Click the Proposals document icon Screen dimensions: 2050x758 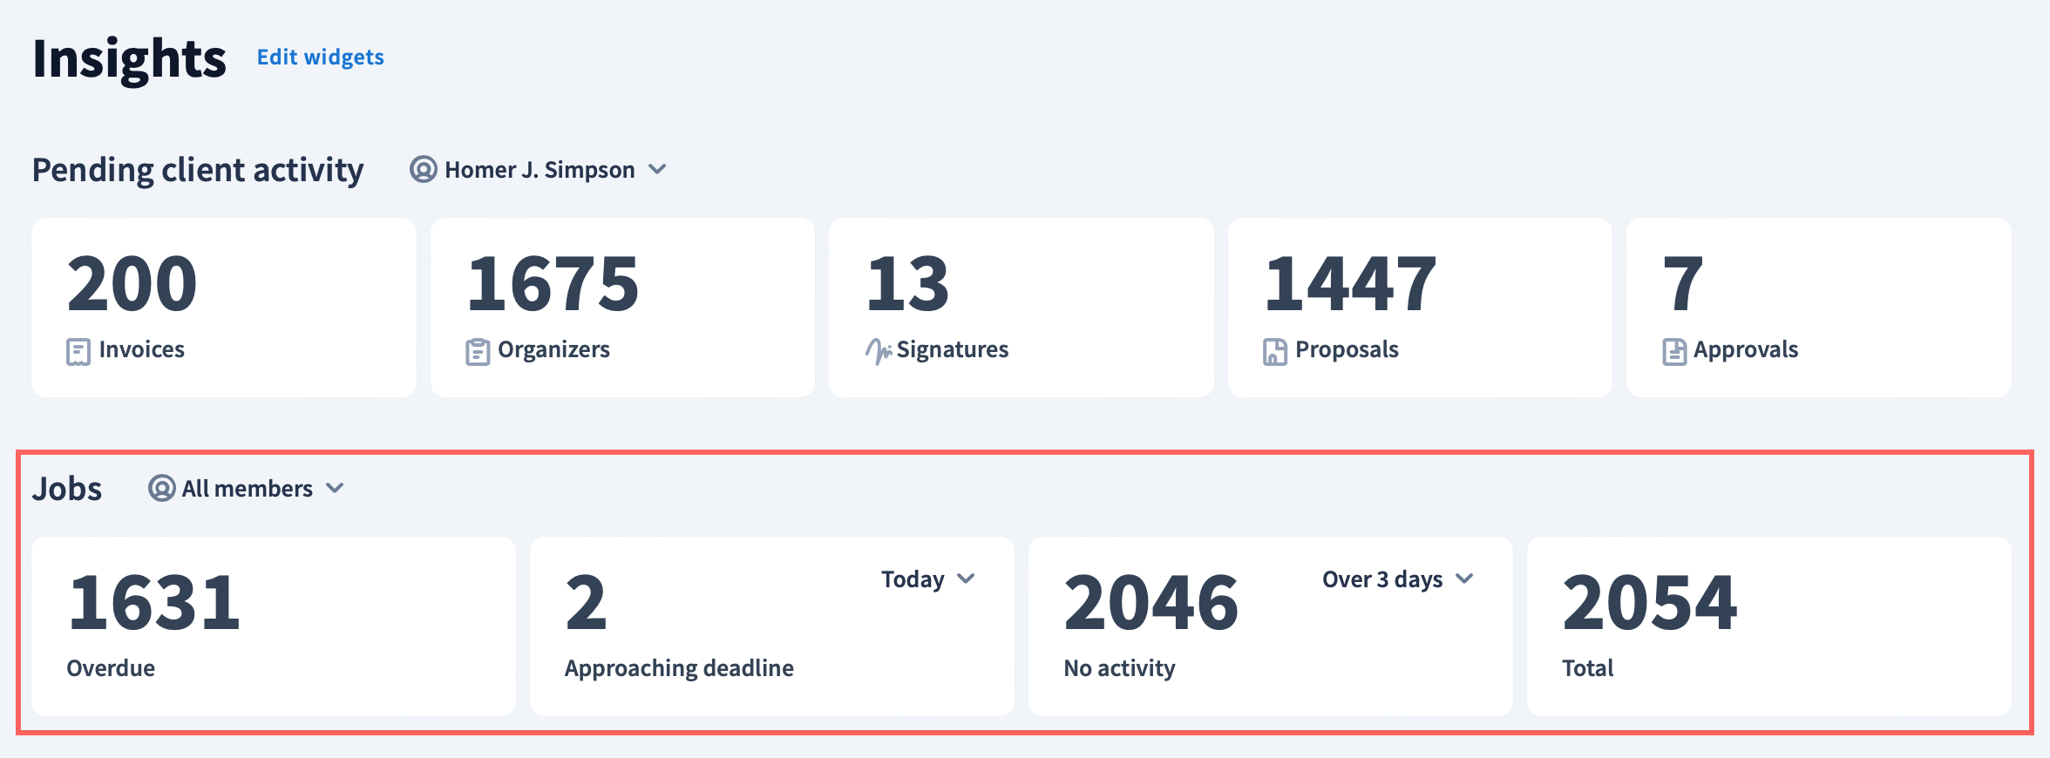(x=1274, y=351)
